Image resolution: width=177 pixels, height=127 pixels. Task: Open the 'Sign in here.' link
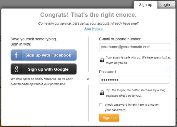[x=93, y=29]
